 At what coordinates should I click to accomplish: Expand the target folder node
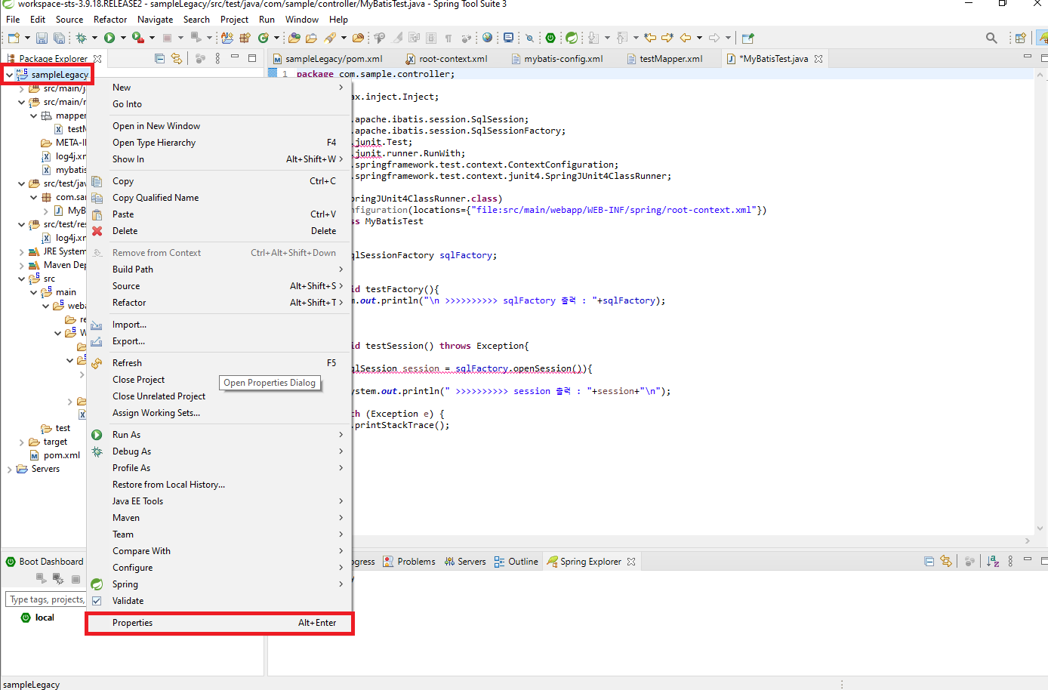click(x=21, y=442)
